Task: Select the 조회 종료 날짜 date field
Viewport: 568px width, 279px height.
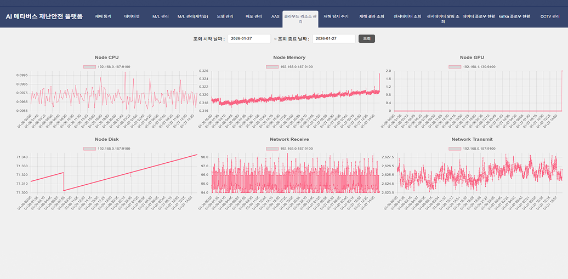Action: 334,39
